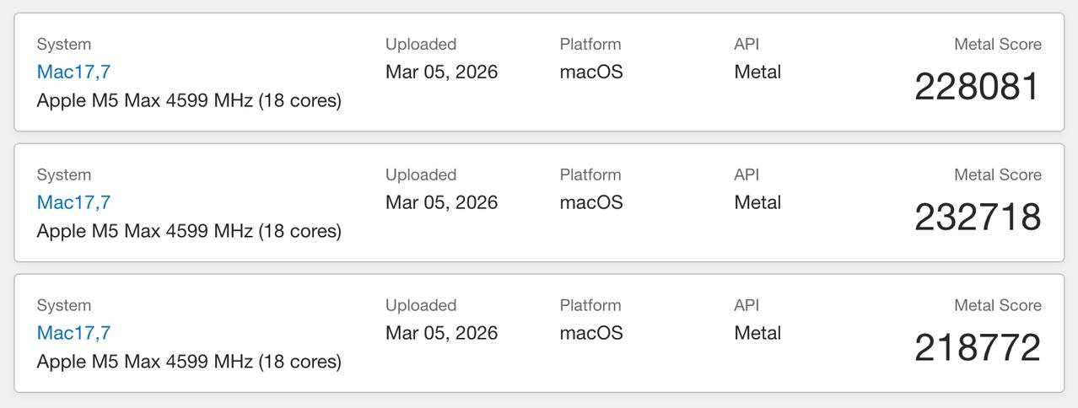Viewport: 1078px width, 408px height.
Task: Click the Metal API value in the 232718 result
Action: [x=757, y=203]
